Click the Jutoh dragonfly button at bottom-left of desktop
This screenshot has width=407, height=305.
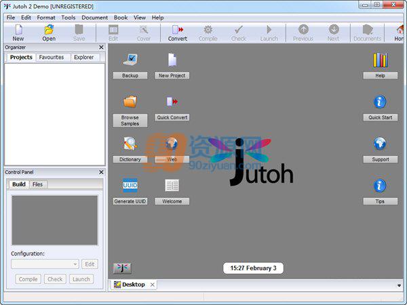[x=122, y=268]
